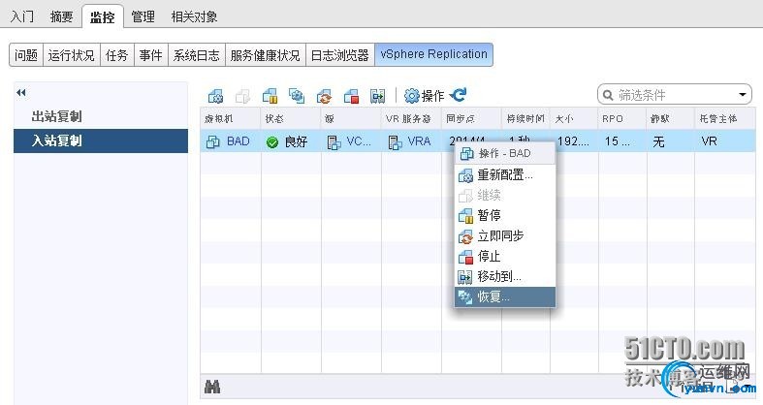Click the 筛选条件 filter field

pos(675,95)
